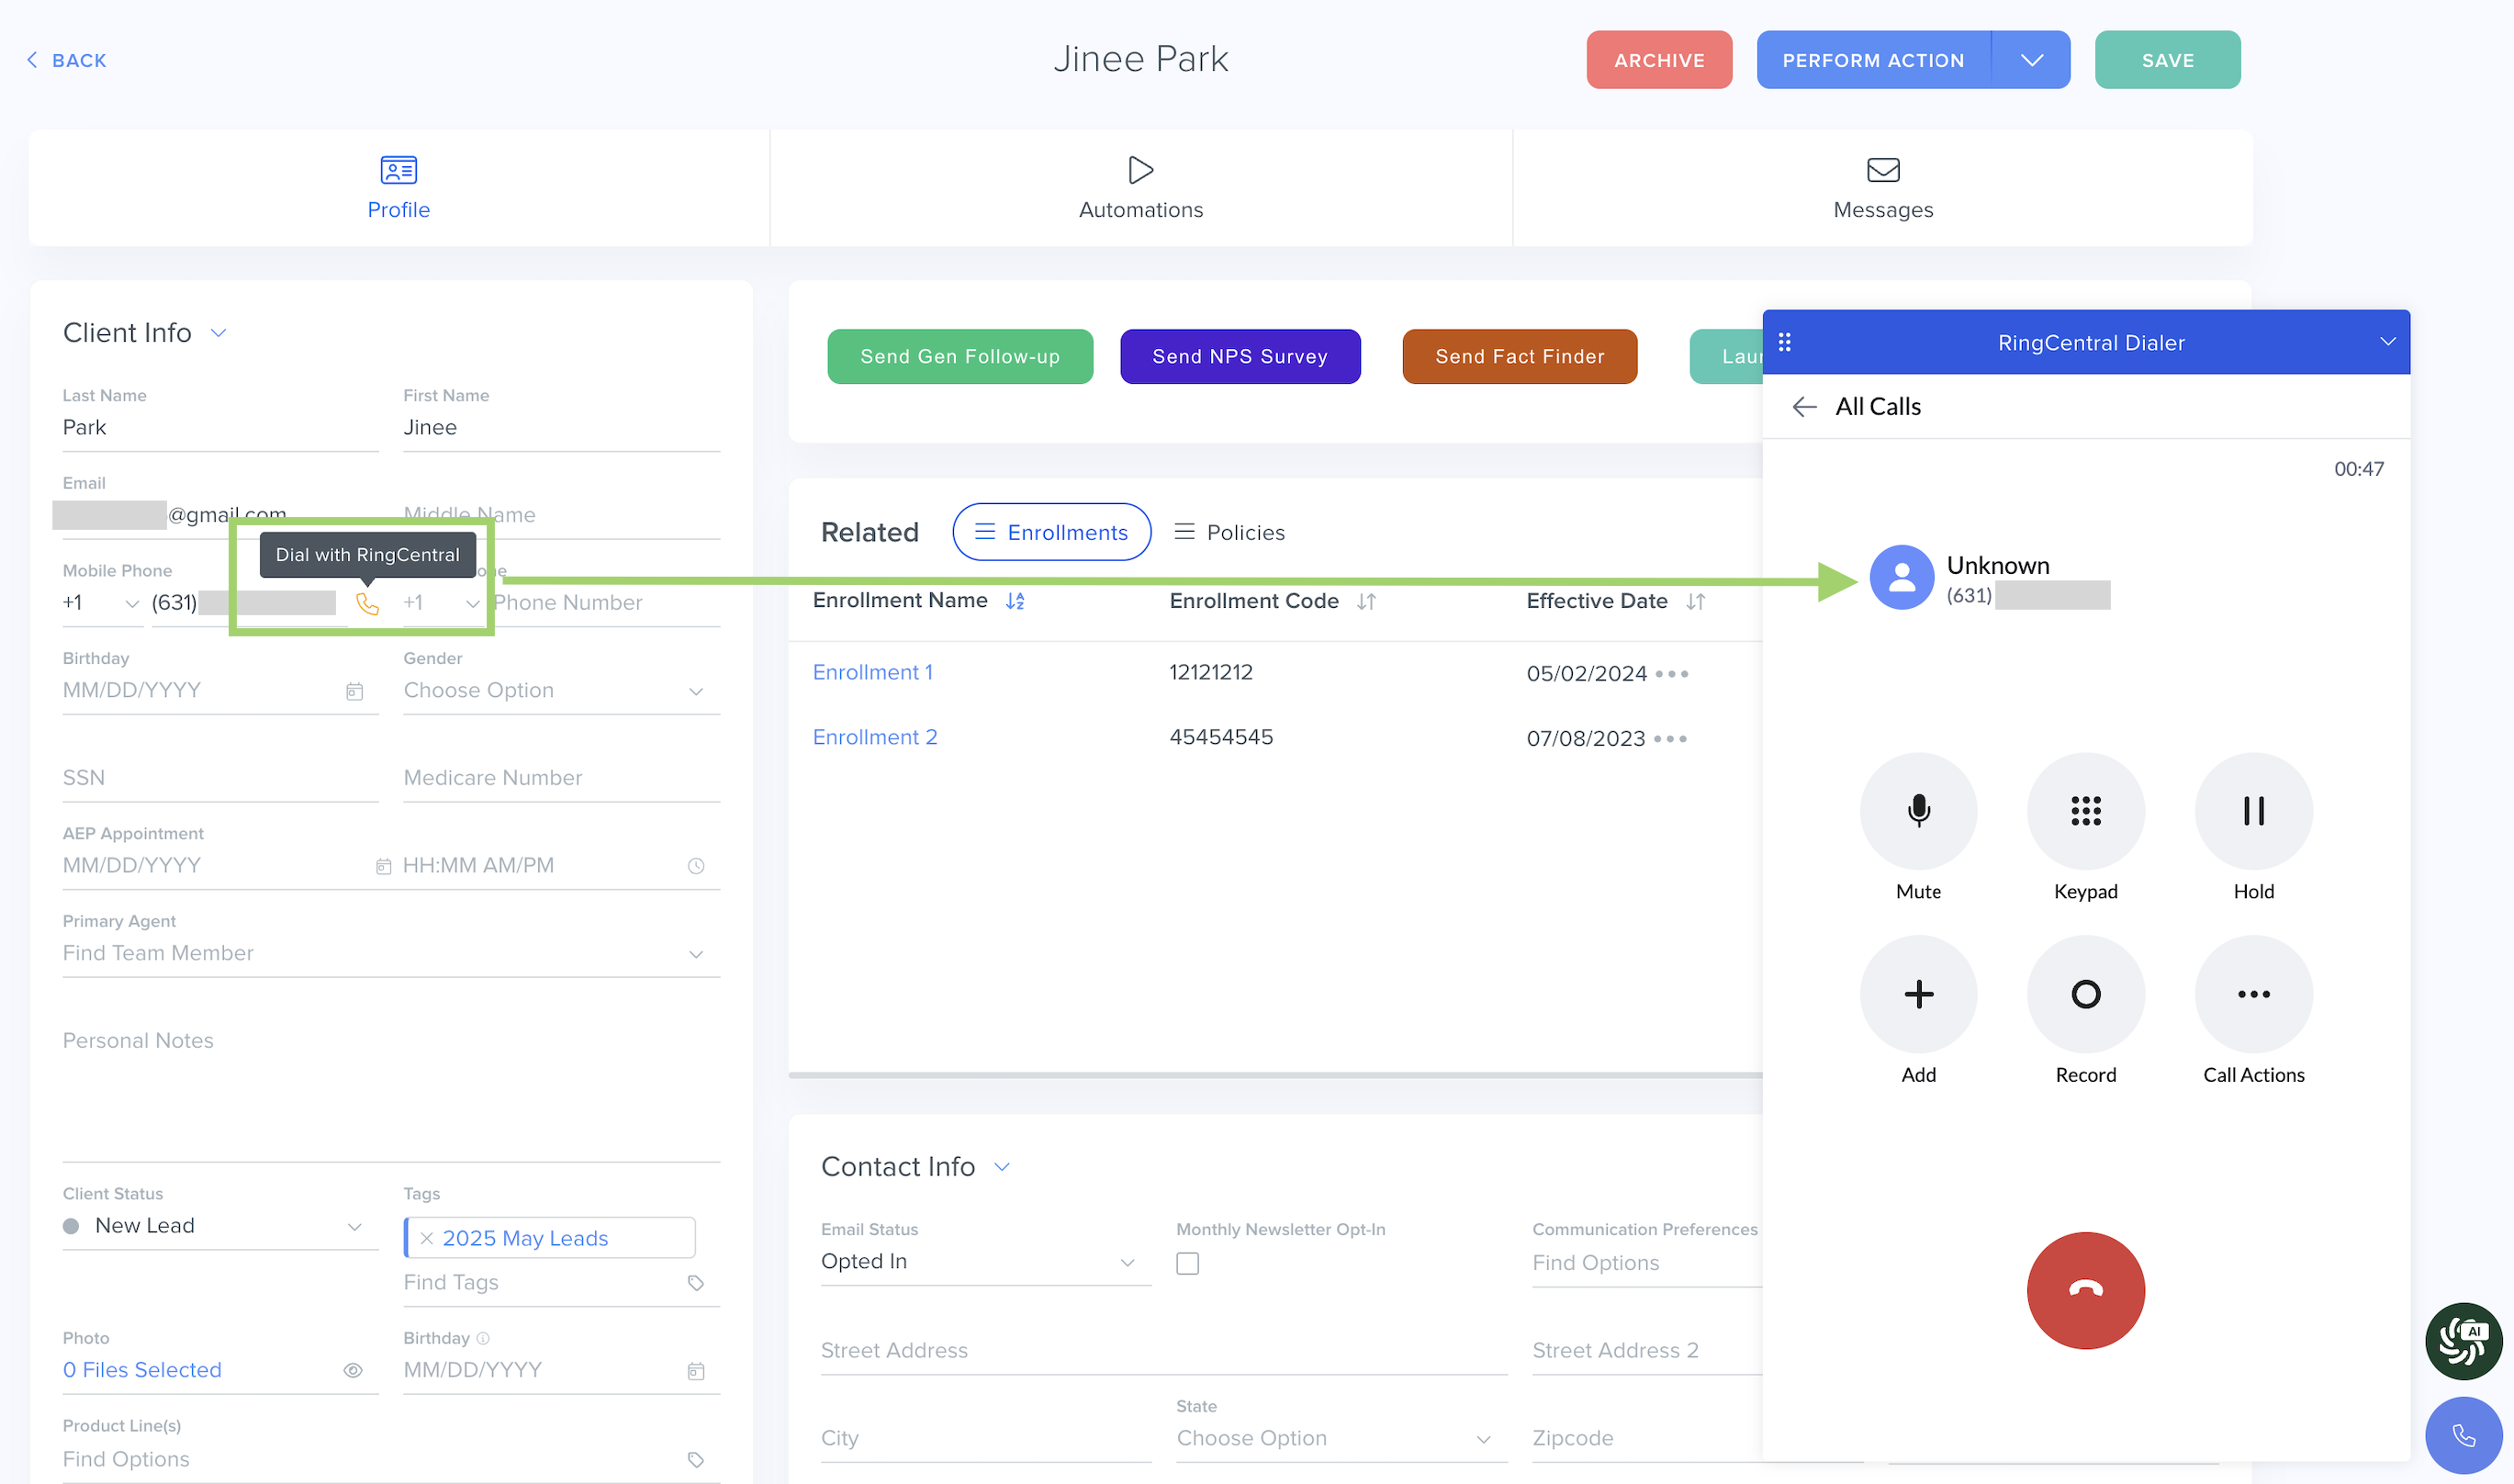Put the call on Hold
Viewport: 2514px width, 1484px height.
click(x=2252, y=811)
